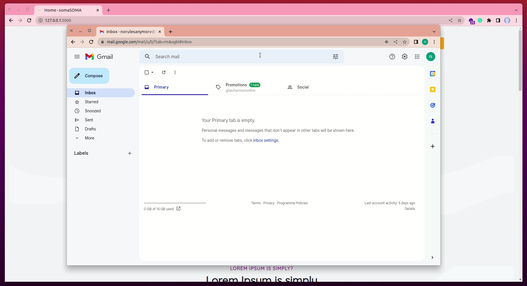The width and height of the screenshot is (527, 286).
Task: Click the Gmail Support help icon
Action: (392, 57)
